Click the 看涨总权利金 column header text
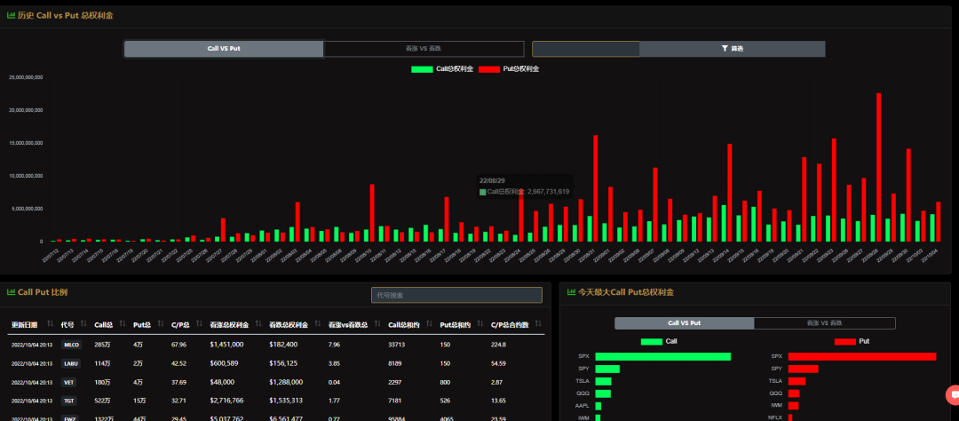The image size is (959, 421). tap(229, 324)
